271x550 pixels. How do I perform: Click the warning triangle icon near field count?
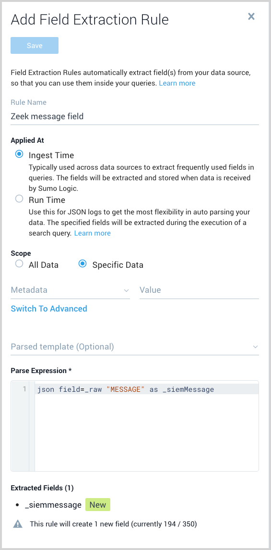(x=17, y=524)
